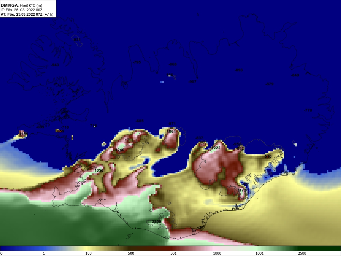Click the -778 value label
The image size is (341, 256).
point(308,110)
